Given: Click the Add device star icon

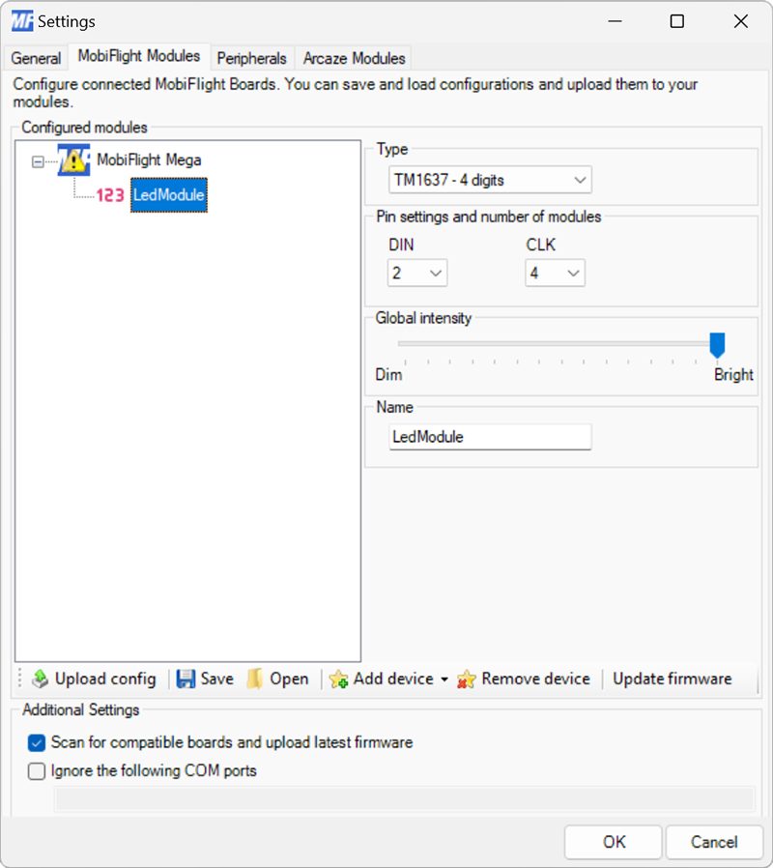Looking at the screenshot, I should [339, 679].
